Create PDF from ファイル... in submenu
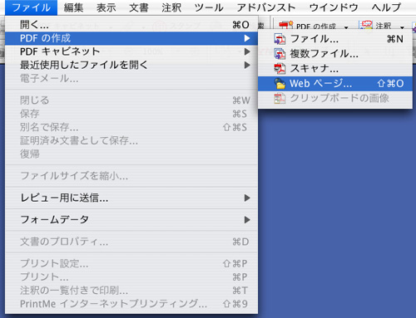Viewport: 416px width, 318px height. pos(335,39)
